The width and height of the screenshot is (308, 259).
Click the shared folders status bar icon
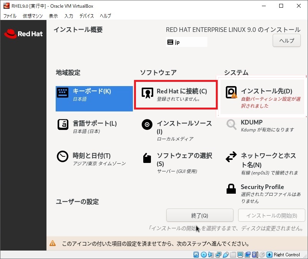pos(233,255)
